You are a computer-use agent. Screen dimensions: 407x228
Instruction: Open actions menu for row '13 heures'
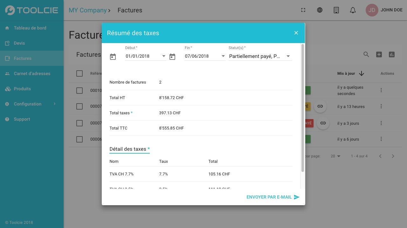point(381,106)
